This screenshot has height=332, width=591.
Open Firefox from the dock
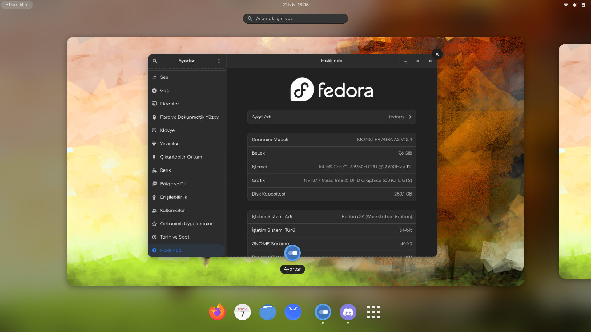217,312
